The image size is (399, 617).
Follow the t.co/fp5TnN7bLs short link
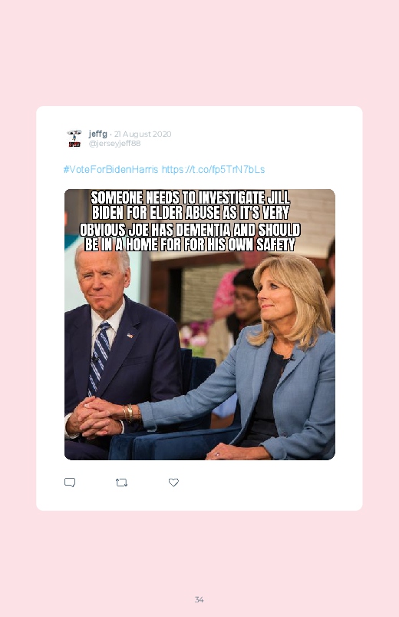pos(213,170)
